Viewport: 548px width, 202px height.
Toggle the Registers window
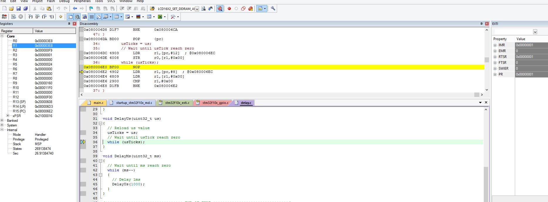(92, 17)
